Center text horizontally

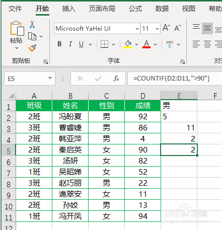tap(207, 44)
